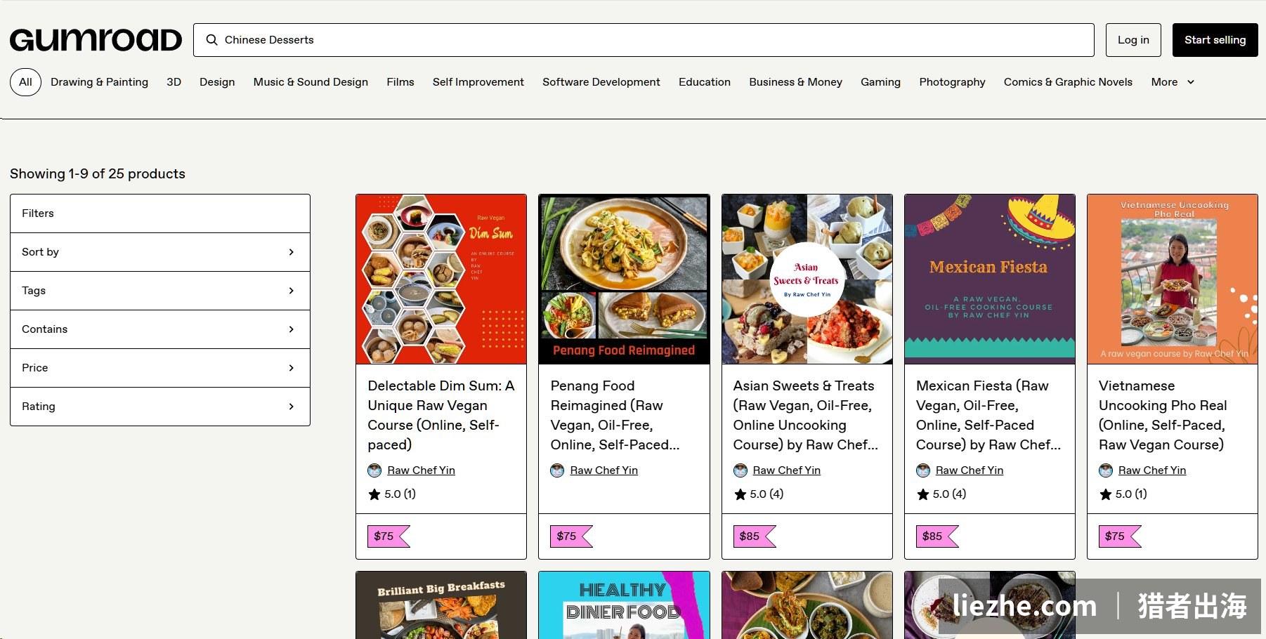1266x639 pixels.
Task: Open Music & Sound Design category
Action: (311, 82)
